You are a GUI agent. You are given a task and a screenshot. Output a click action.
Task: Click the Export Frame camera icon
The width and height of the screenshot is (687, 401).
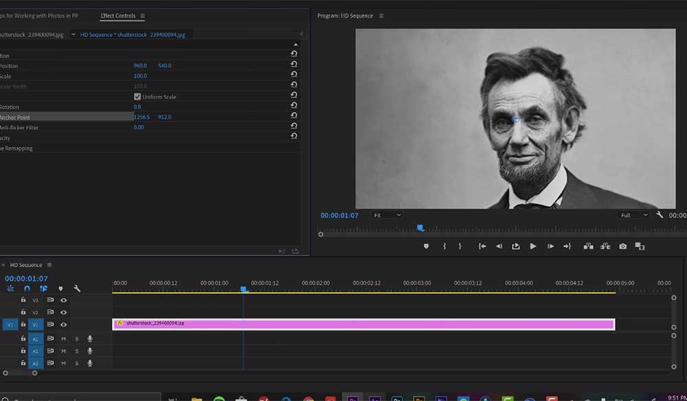[x=622, y=245]
